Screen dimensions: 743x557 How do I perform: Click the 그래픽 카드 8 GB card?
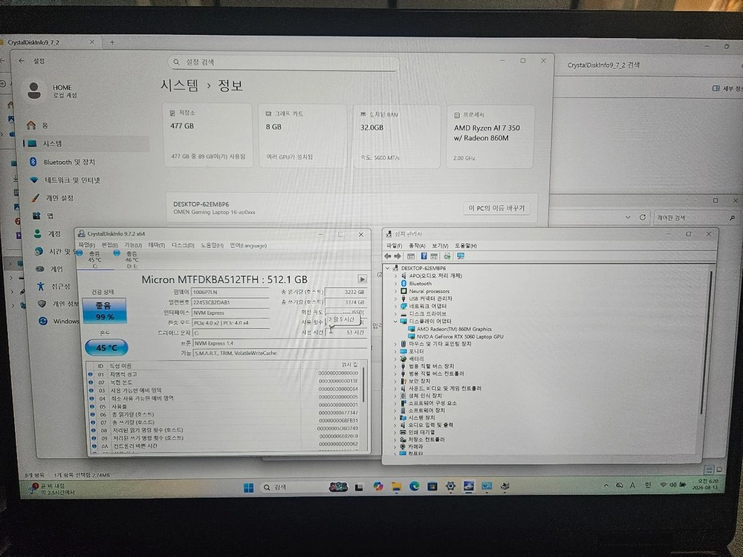click(302, 136)
